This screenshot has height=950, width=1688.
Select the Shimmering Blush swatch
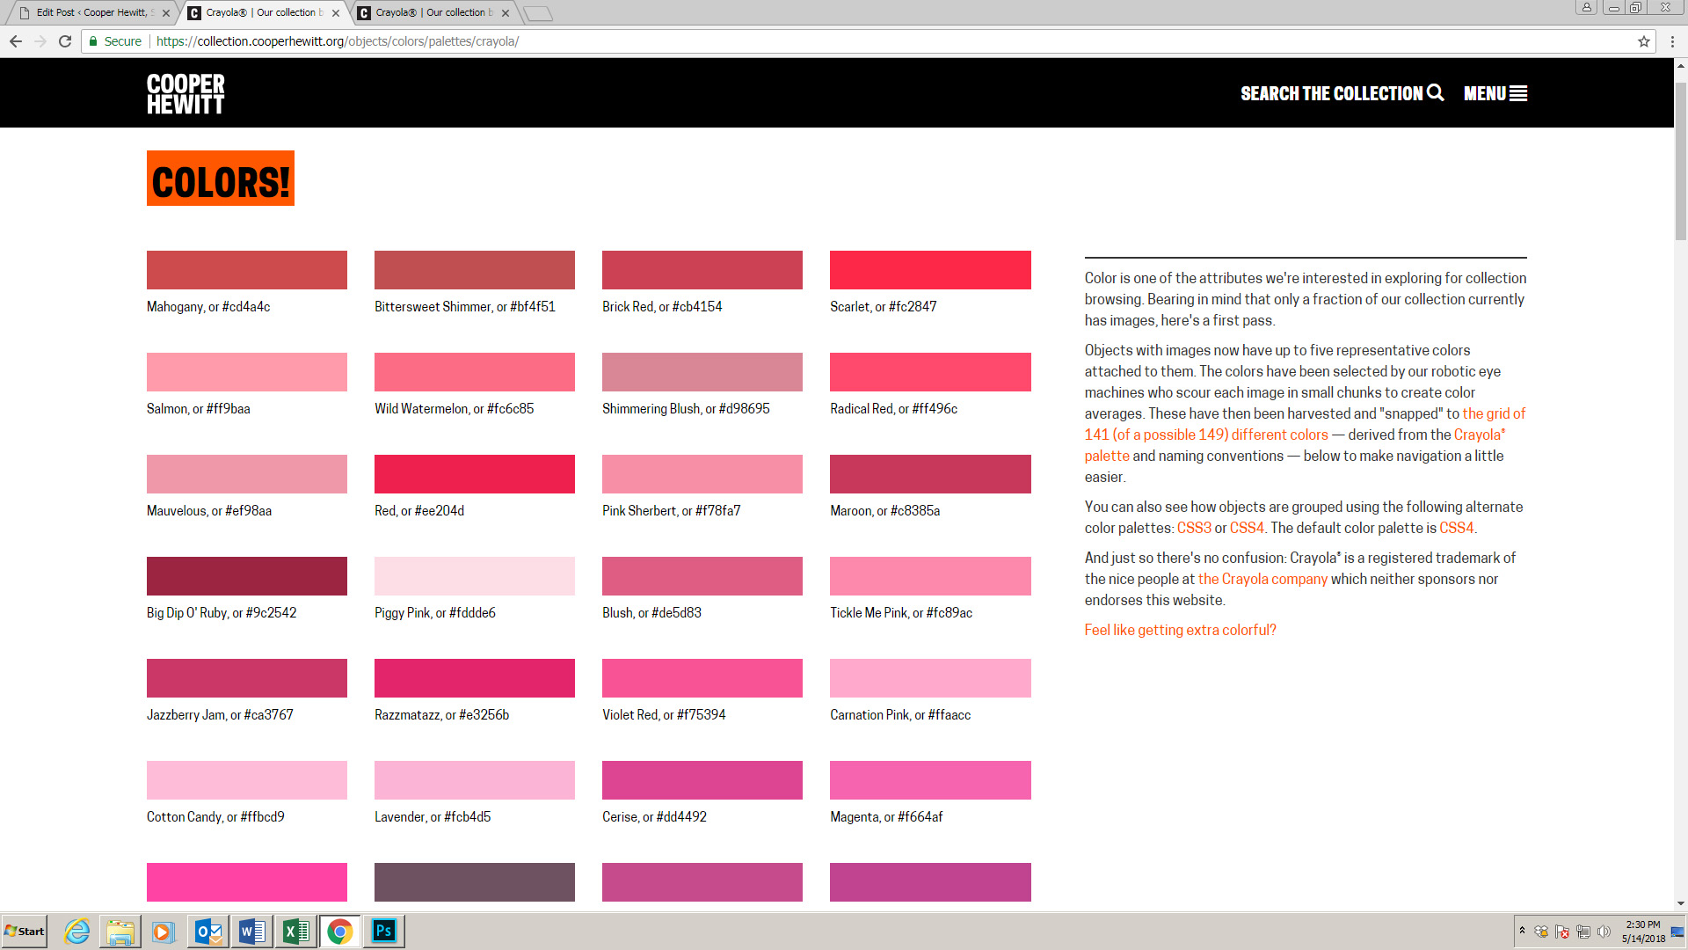702,372
